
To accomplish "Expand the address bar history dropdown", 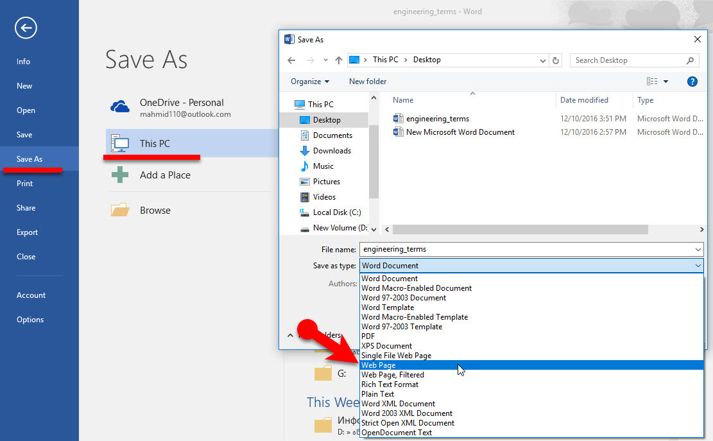I will [x=542, y=60].
